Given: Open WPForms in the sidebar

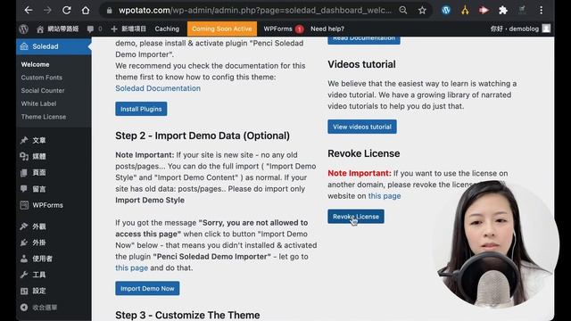Looking at the screenshot, I should [54, 205].
